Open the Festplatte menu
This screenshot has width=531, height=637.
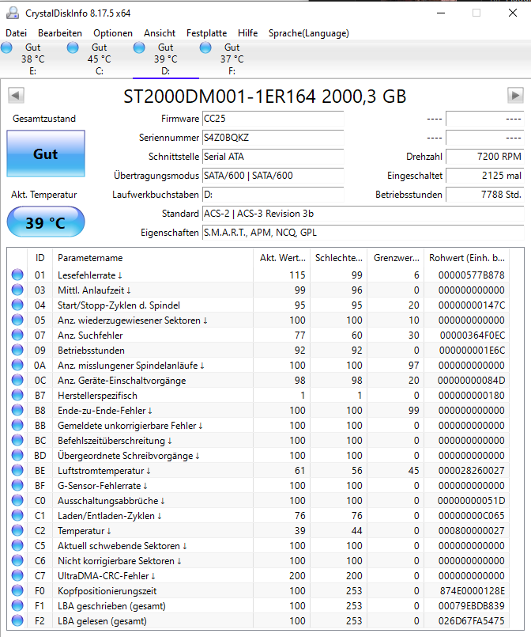pos(206,33)
